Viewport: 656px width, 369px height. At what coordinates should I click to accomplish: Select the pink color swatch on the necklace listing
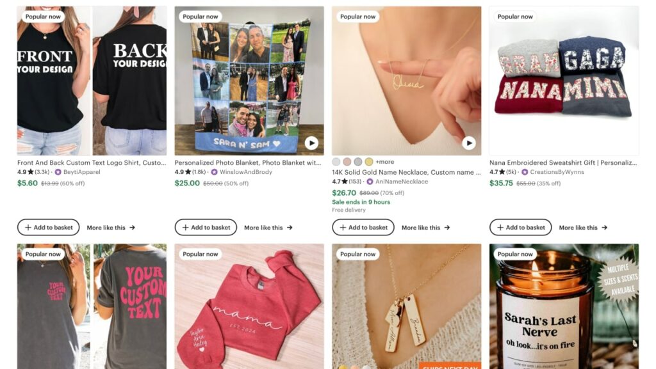coord(348,162)
